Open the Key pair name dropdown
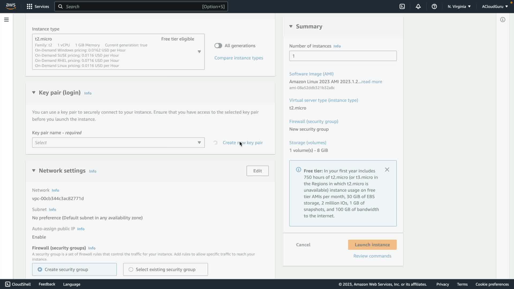The width and height of the screenshot is (514, 289). click(118, 143)
